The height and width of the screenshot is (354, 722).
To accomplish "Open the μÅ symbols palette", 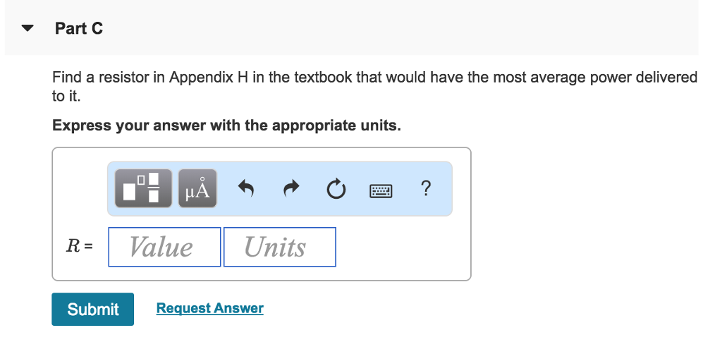I will tap(197, 188).
